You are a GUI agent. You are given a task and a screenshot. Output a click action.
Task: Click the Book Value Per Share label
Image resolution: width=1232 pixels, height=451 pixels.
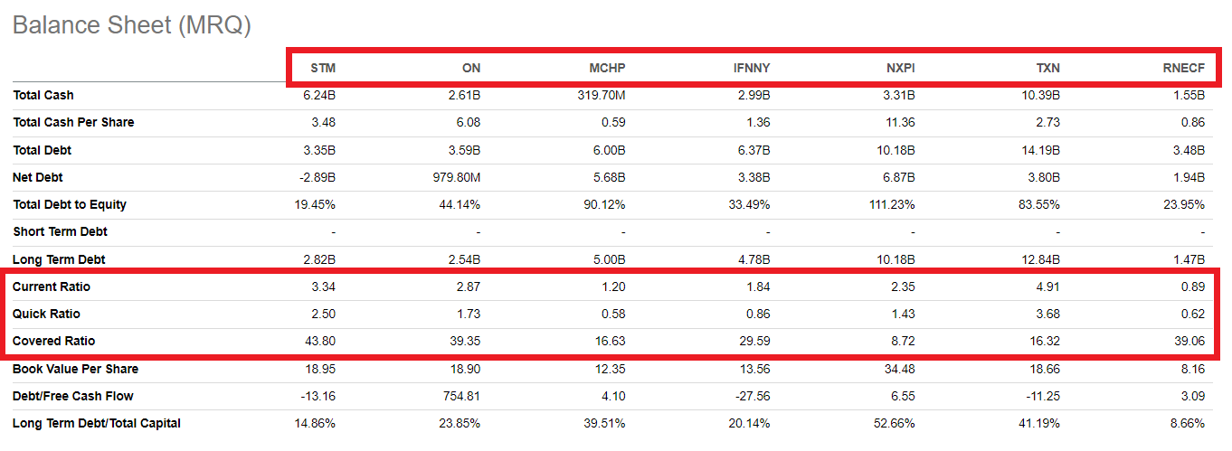pos(73,369)
